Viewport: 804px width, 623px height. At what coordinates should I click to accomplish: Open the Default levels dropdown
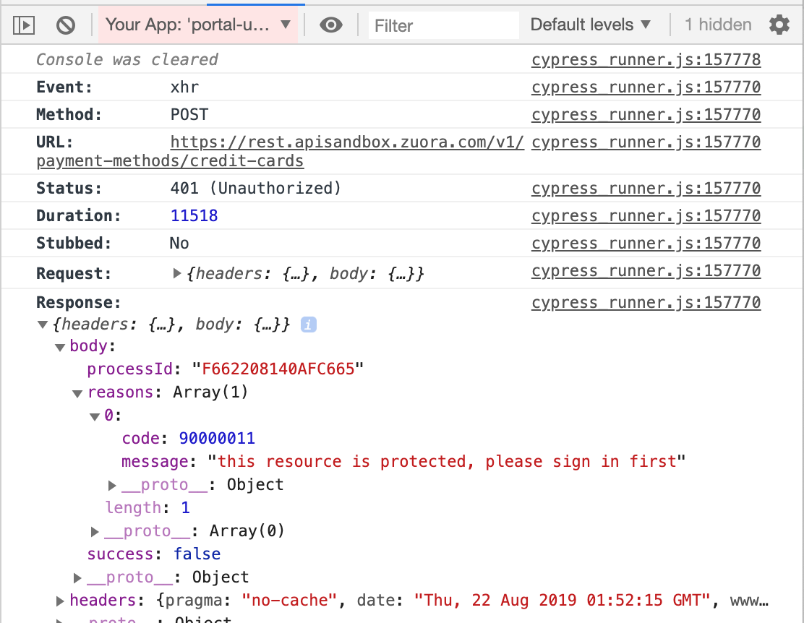pyautogui.click(x=590, y=24)
